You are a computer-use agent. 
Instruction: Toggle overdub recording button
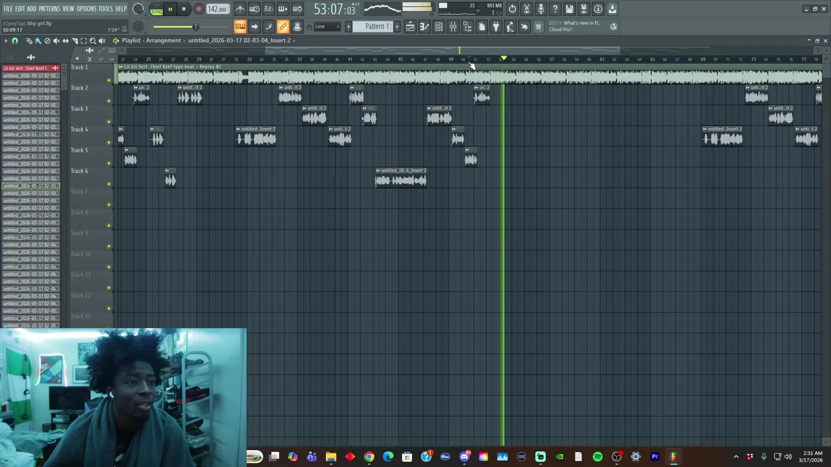click(x=282, y=9)
